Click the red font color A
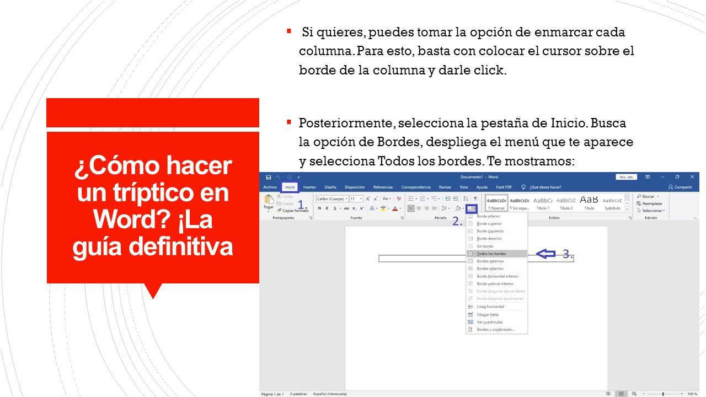The height and width of the screenshot is (397, 706). click(x=395, y=208)
